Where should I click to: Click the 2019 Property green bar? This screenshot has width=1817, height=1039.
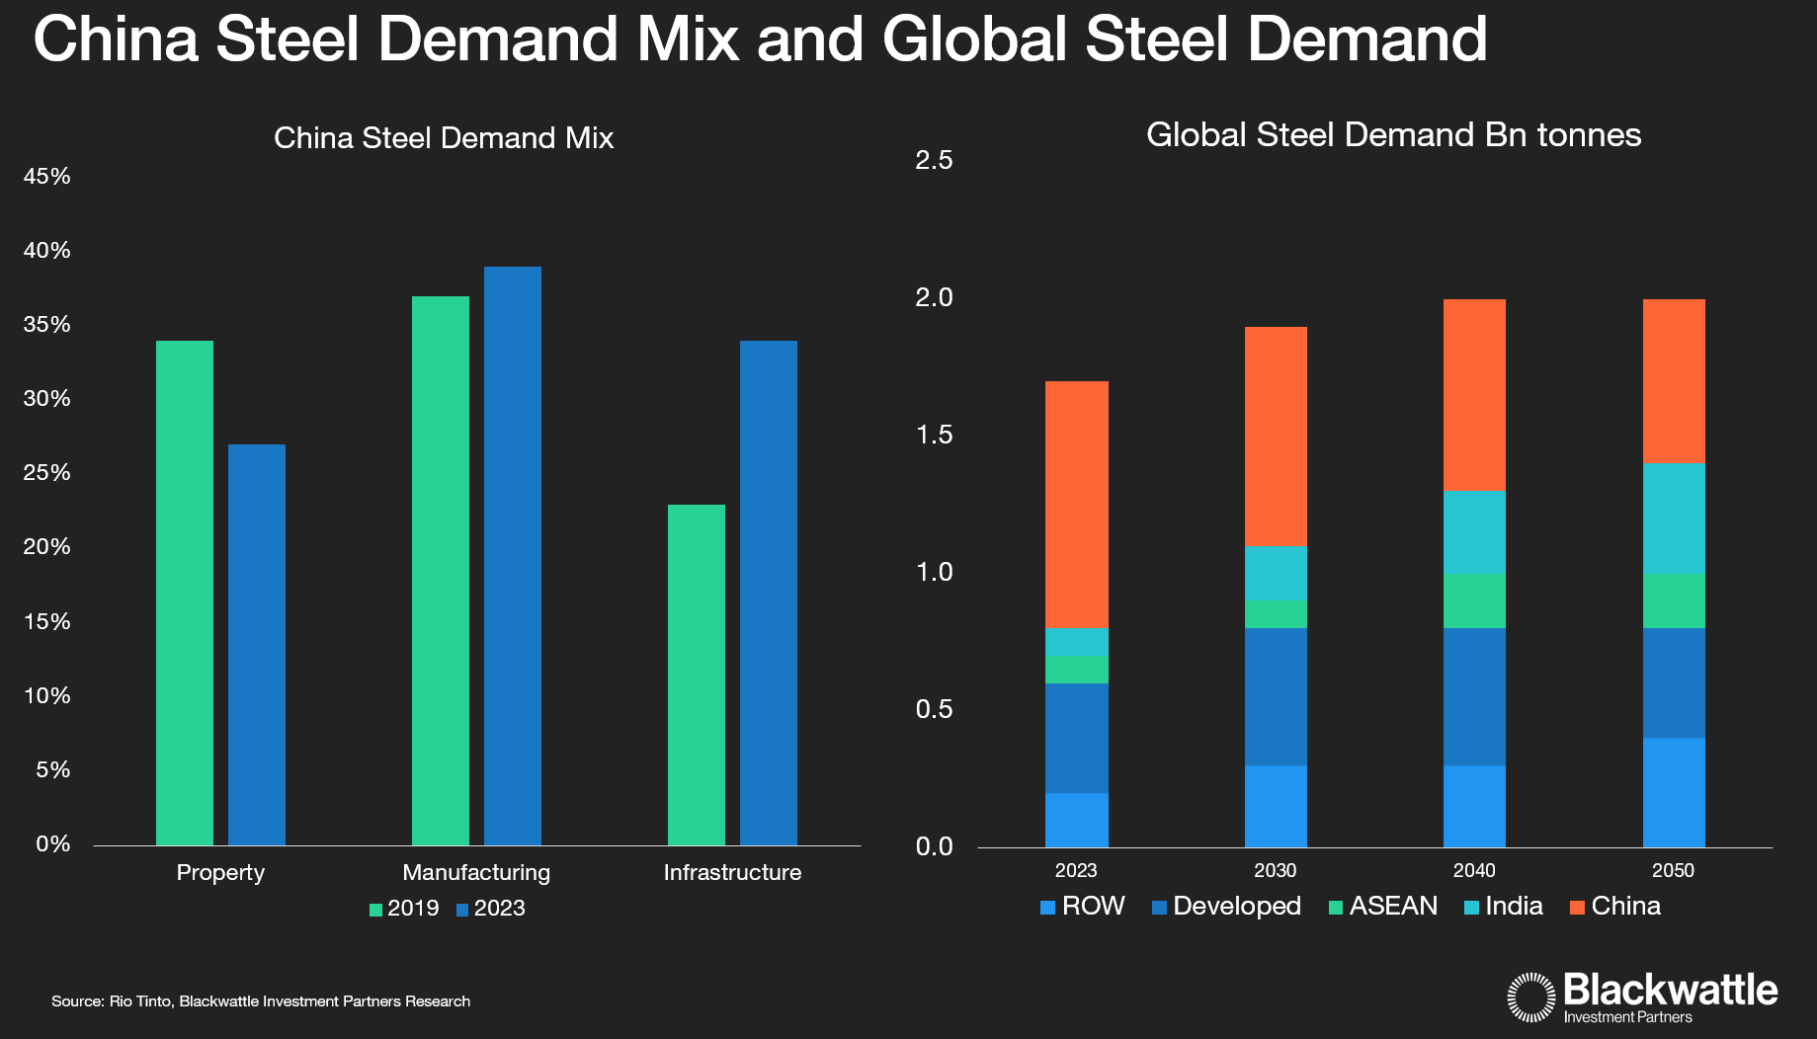point(185,593)
